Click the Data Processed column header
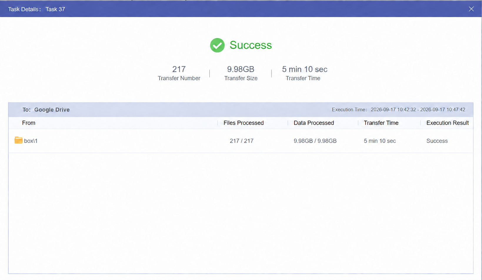The height and width of the screenshot is (280, 482). point(314,123)
